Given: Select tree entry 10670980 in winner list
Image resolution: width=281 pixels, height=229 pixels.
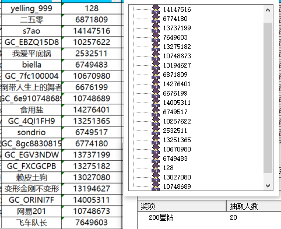Looking at the screenshot, I should (177, 149).
